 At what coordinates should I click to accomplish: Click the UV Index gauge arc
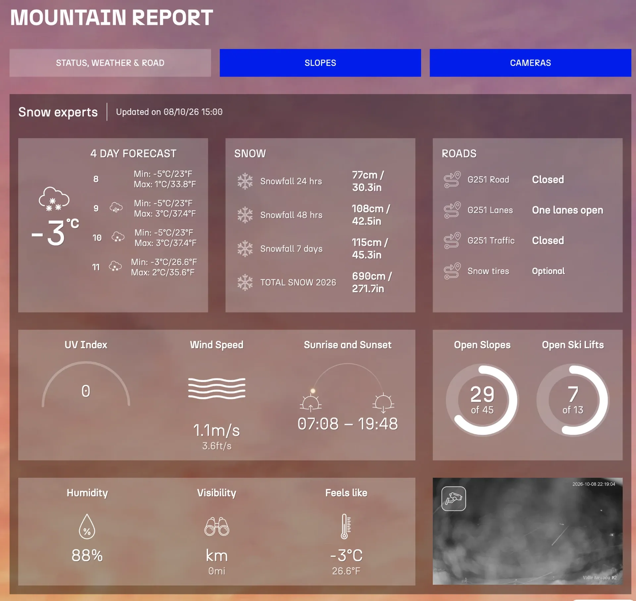pos(86,384)
